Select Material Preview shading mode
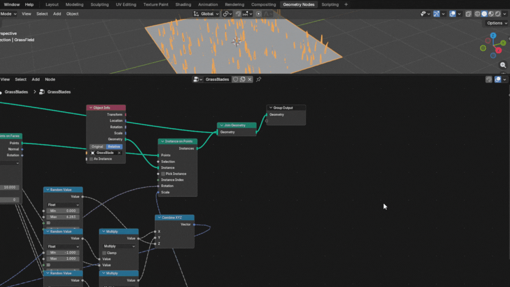 491,13
